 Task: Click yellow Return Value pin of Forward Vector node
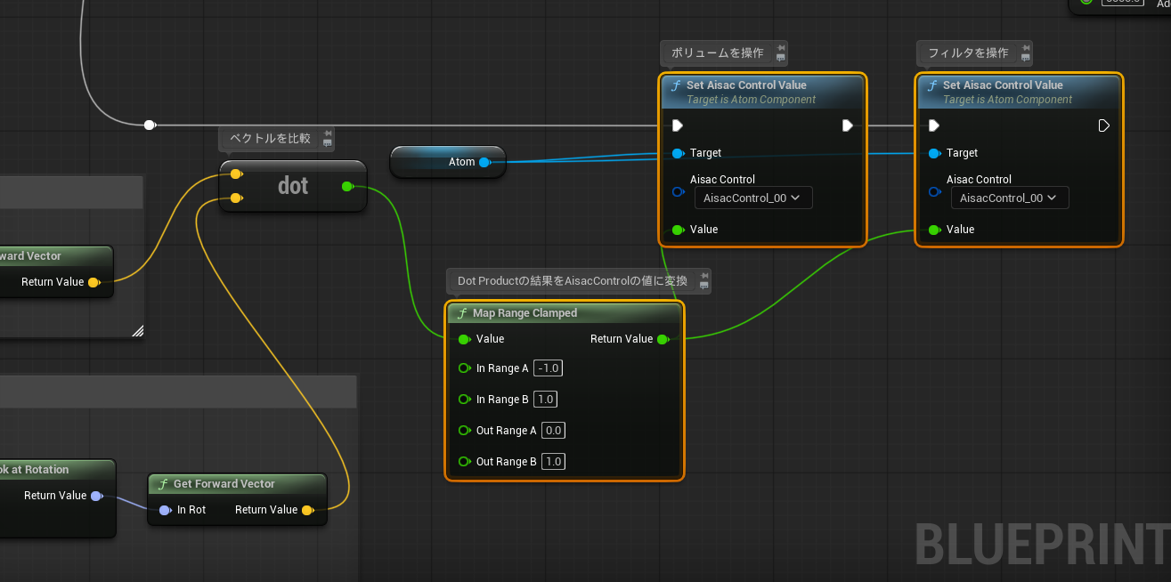(x=94, y=282)
